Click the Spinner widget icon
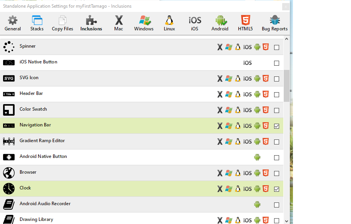This screenshot has height=224, width=351. click(x=9, y=47)
